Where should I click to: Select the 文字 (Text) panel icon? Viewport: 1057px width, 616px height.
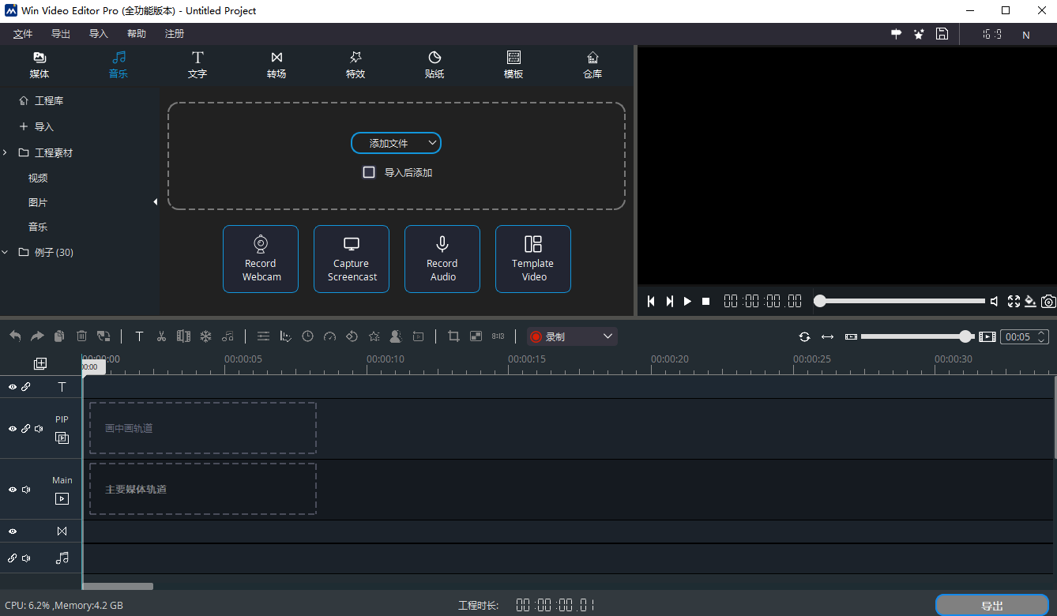click(x=197, y=65)
